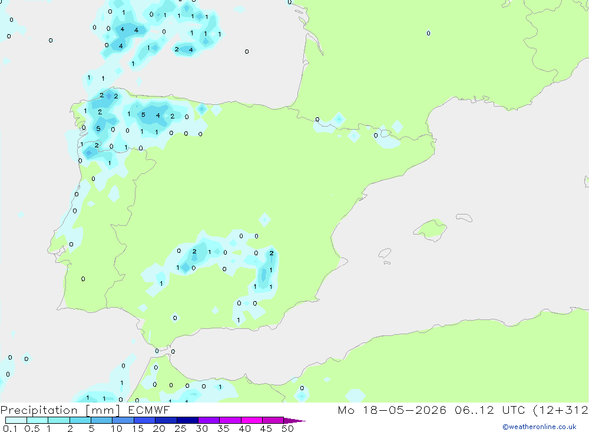Image resolution: width=589 pixels, height=432 pixels.
Task: Click the above-50 arrow tip of the legend
Action: pyautogui.click(x=294, y=421)
